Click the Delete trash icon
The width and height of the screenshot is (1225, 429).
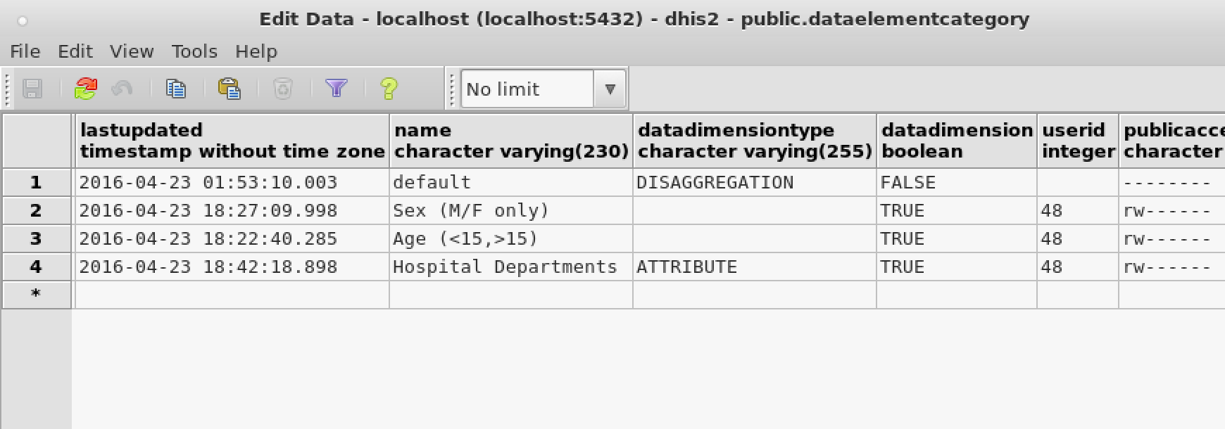tap(282, 89)
